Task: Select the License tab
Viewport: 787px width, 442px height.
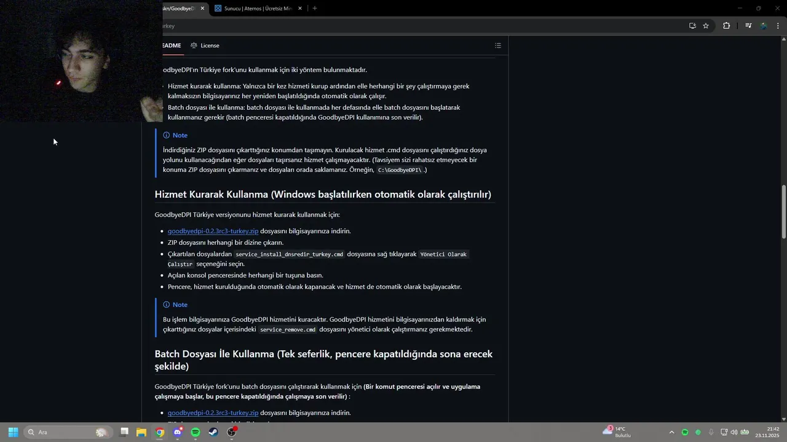Action: pyautogui.click(x=205, y=45)
